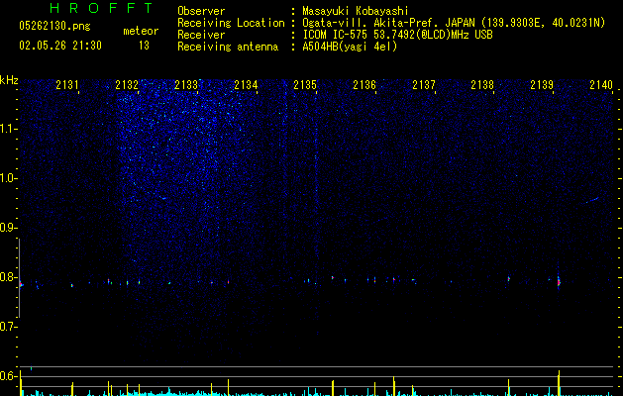Click the HROFFT title text

102,8
